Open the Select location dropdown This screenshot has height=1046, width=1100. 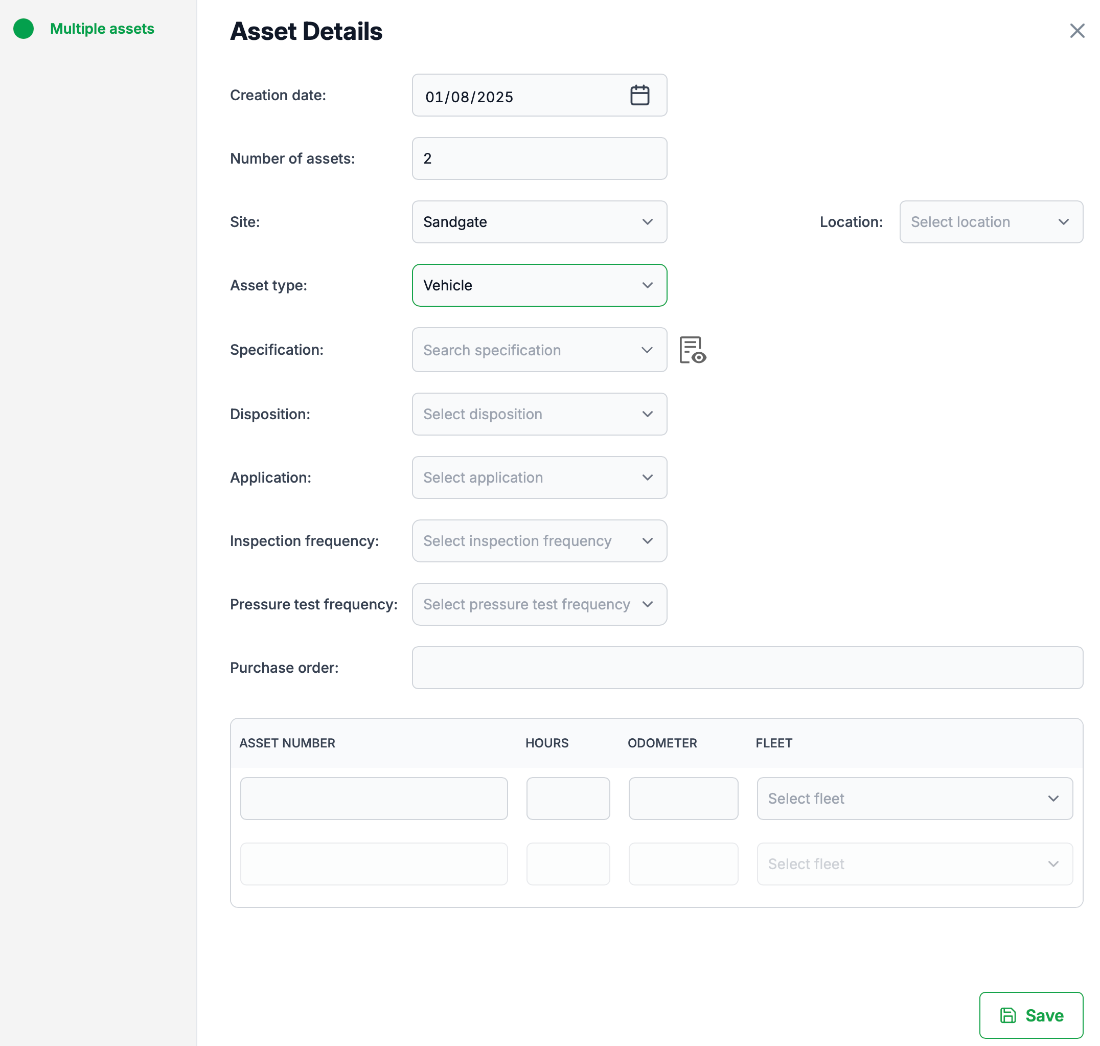coord(990,222)
